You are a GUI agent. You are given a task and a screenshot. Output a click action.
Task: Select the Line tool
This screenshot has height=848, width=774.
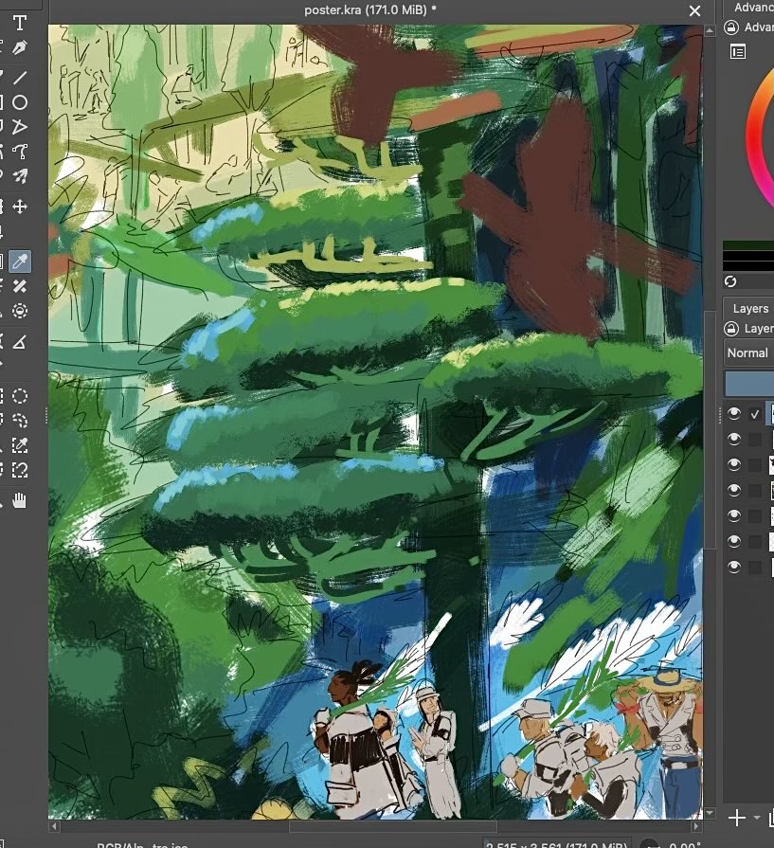pyautogui.click(x=20, y=78)
